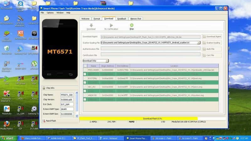
Task: Switch to the Welcome tab
Action: coord(85,19)
